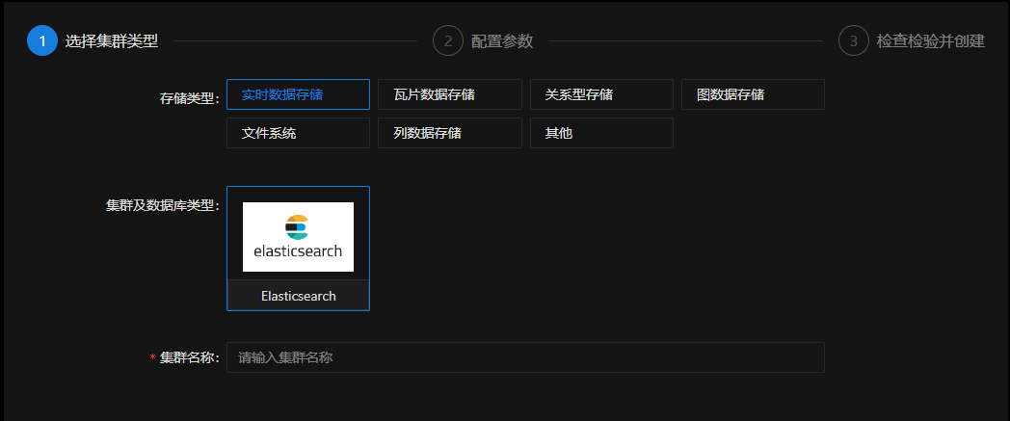Click the 集群及数据库类型 field label
Screen dimensions: 1010x421
pos(163,205)
